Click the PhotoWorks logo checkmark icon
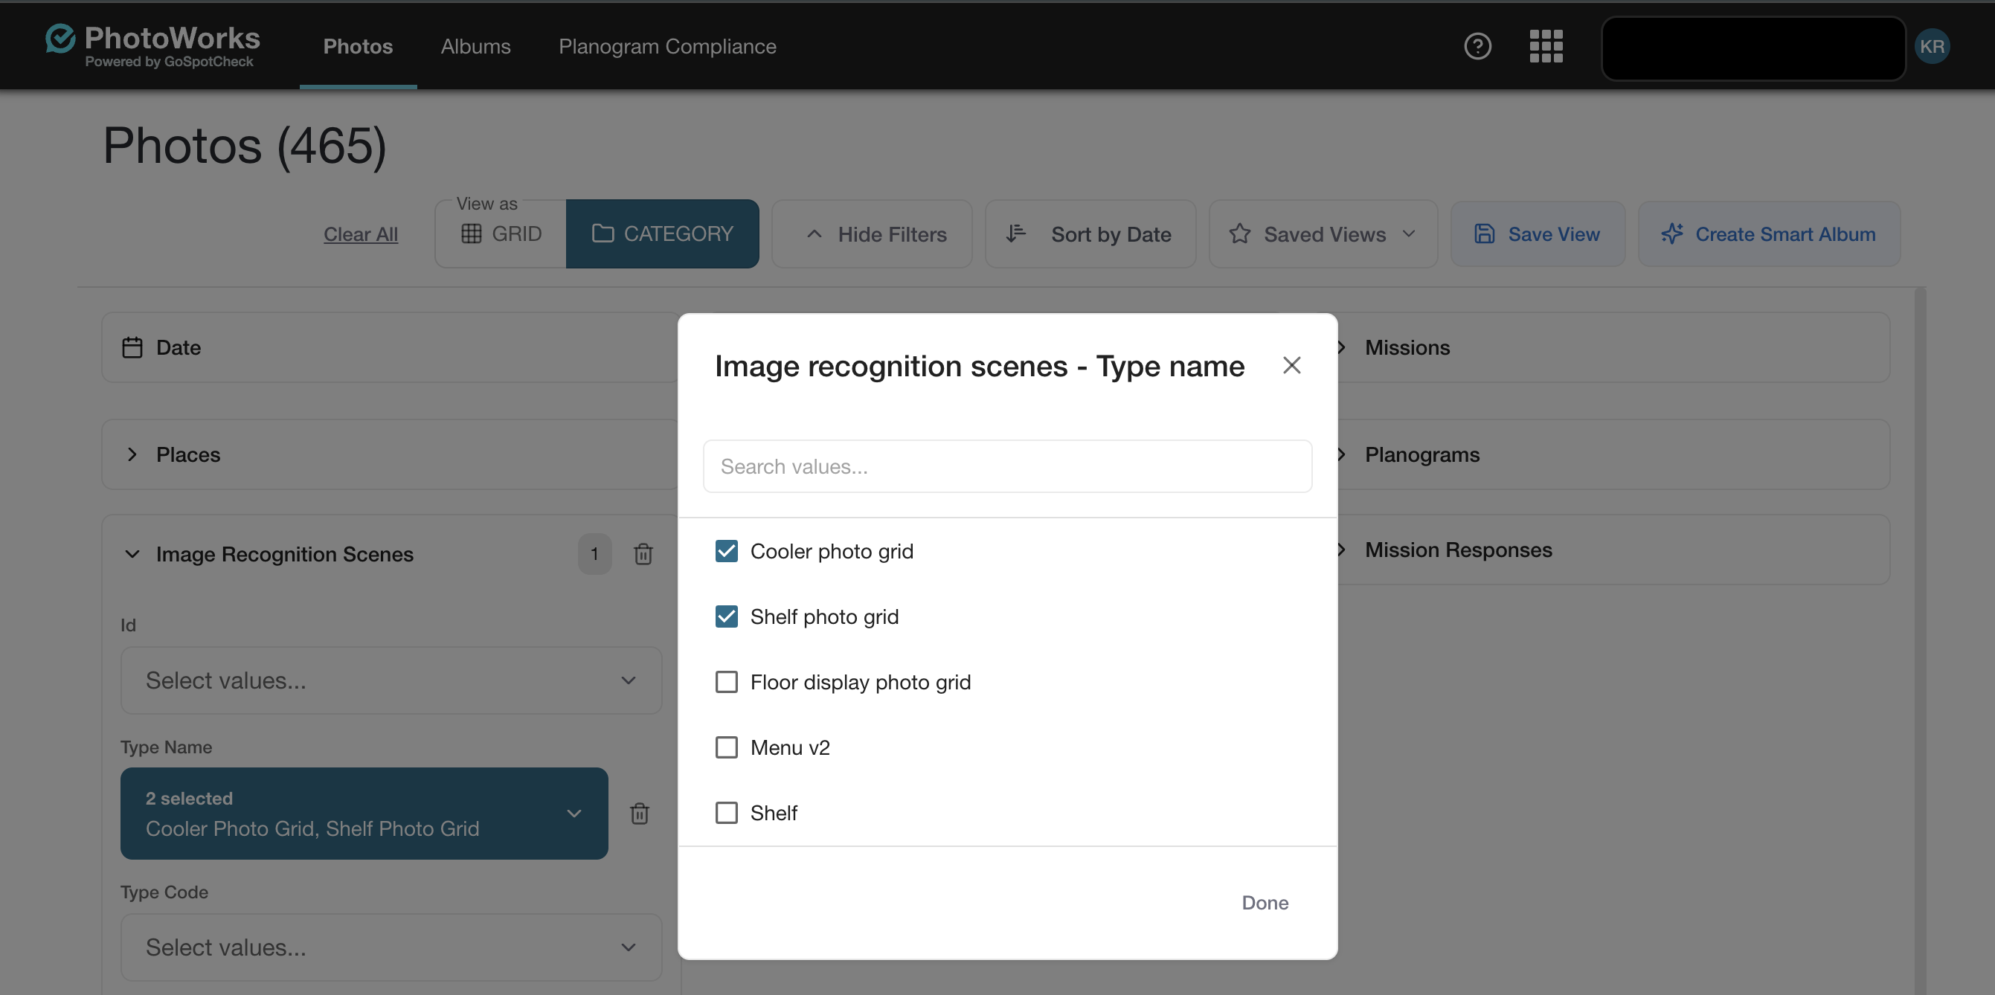Image resolution: width=1995 pixels, height=995 pixels. [60, 38]
